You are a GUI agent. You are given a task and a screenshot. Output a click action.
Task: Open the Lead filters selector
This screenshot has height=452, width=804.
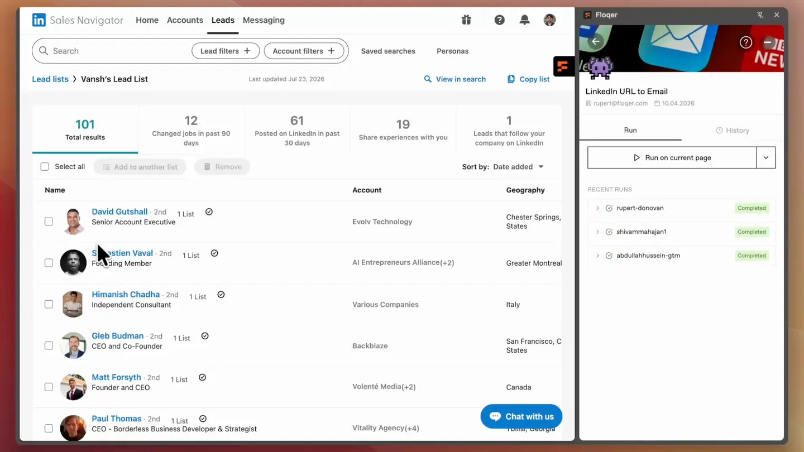point(226,51)
